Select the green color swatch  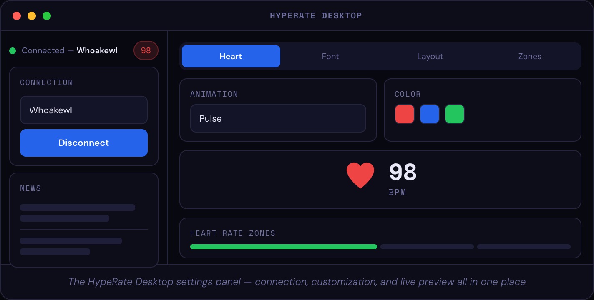point(454,114)
